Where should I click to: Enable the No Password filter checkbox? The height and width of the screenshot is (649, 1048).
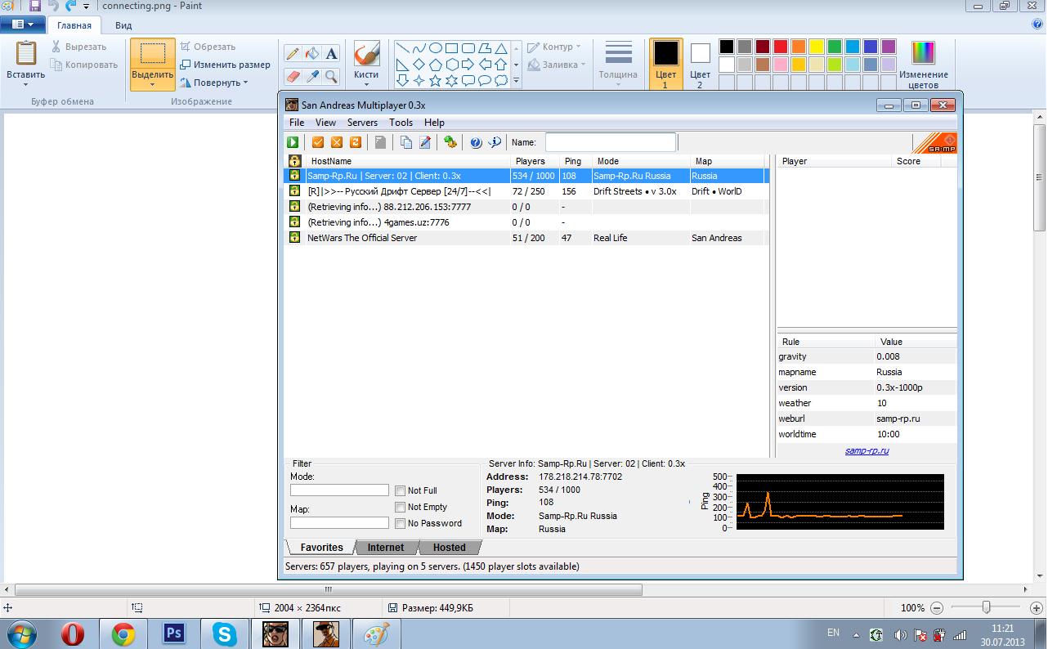click(400, 523)
